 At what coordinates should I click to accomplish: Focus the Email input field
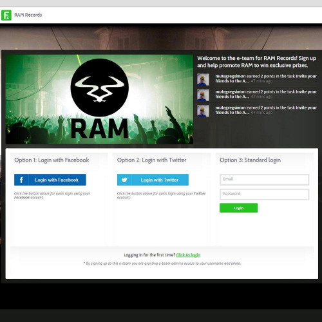[264, 180]
